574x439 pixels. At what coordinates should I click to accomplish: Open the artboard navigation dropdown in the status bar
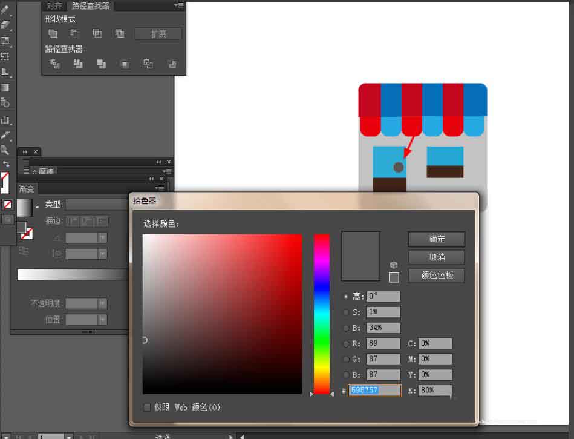coord(68,437)
